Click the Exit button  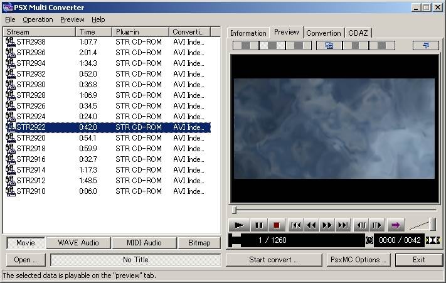418,260
